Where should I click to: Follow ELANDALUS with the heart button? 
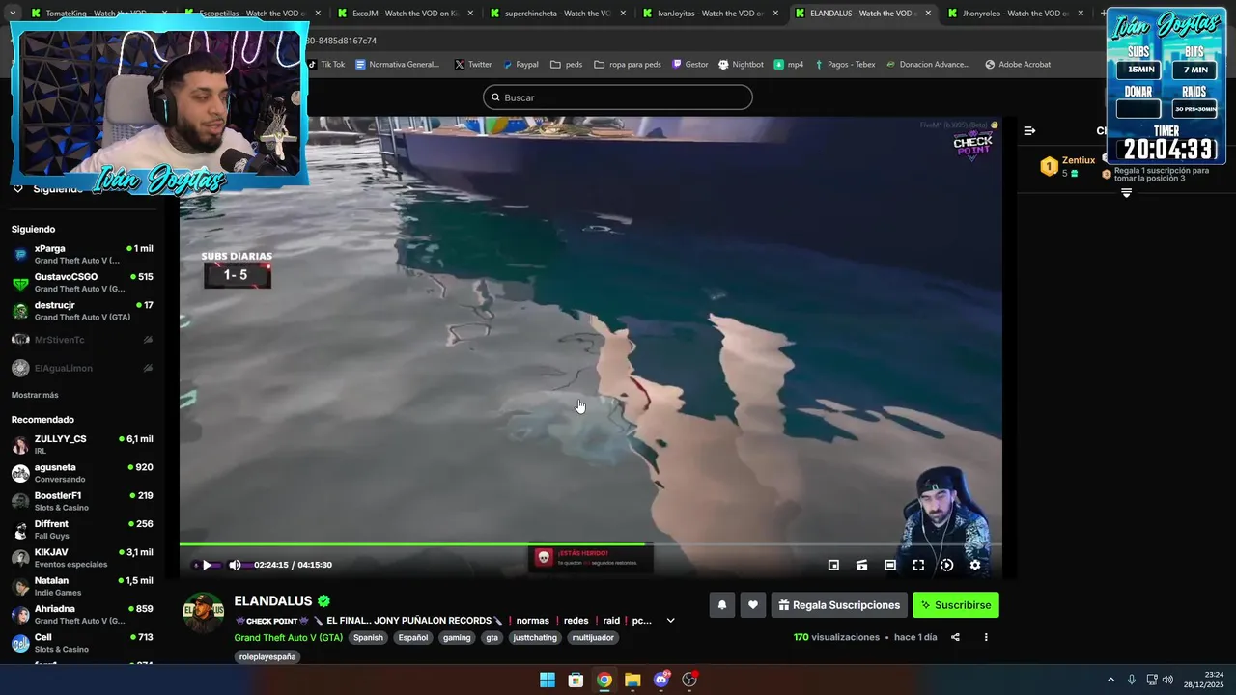point(753,605)
